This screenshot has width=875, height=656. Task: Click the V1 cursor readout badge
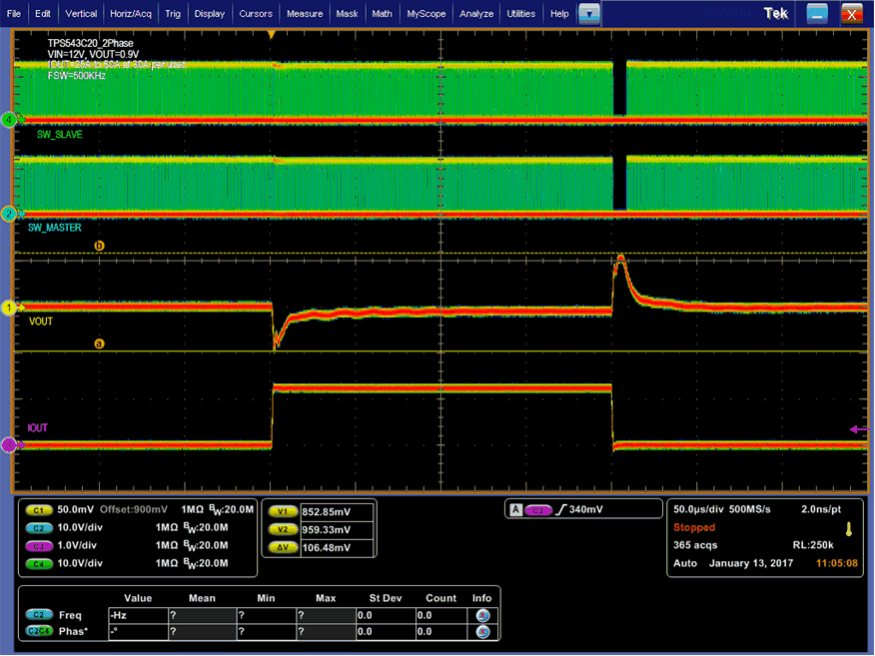point(284,509)
